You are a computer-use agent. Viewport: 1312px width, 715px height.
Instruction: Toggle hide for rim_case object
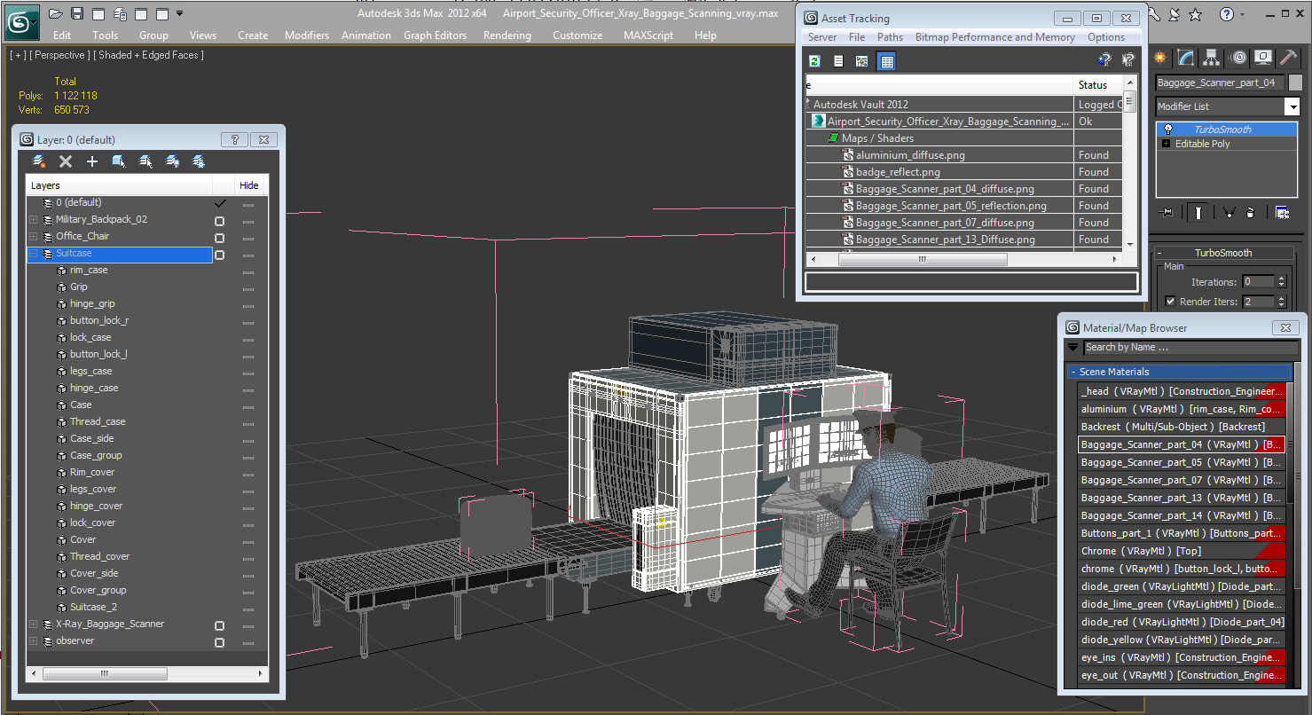(x=248, y=271)
